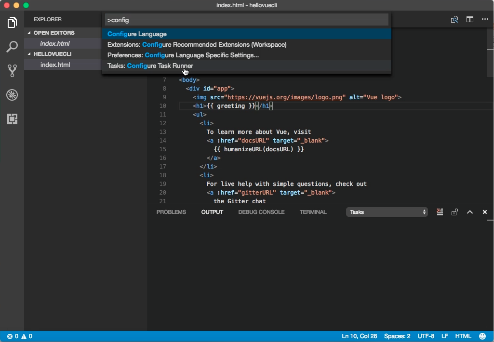The image size is (494, 342).
Task: Click the HTML language mode indicator
Action: 463,336
